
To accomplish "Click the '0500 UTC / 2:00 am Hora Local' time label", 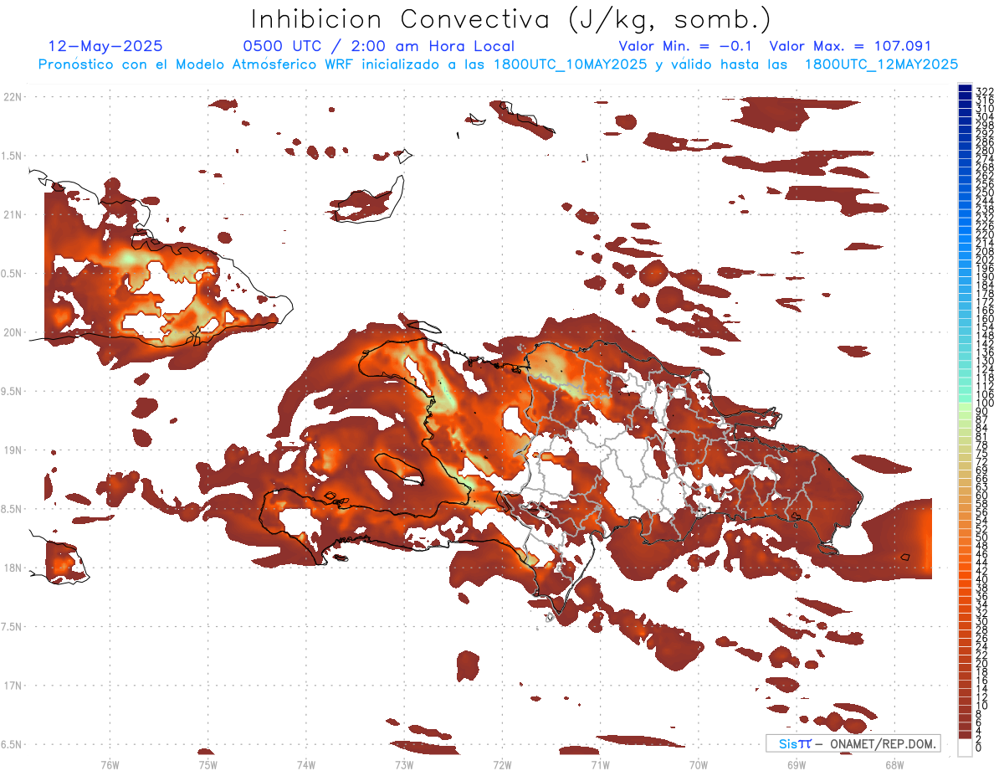I will click(x=379, y=47).
